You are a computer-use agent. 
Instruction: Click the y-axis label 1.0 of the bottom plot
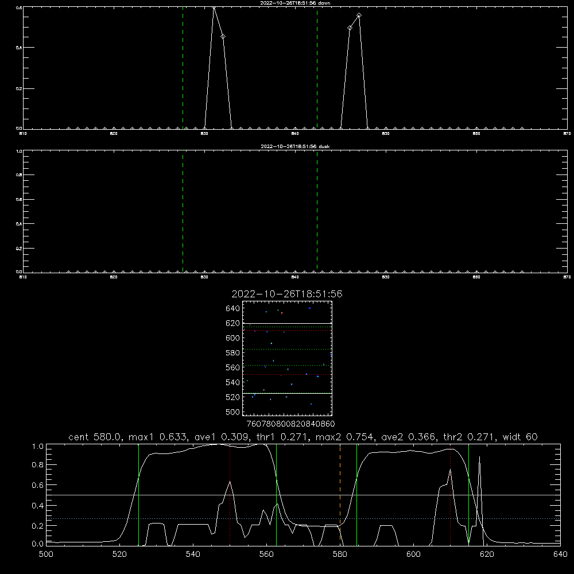(x=38, y=447)
